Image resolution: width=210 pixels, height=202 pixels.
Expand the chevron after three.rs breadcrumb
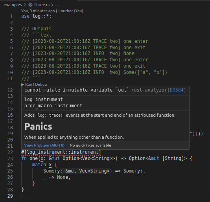point(52,5)
